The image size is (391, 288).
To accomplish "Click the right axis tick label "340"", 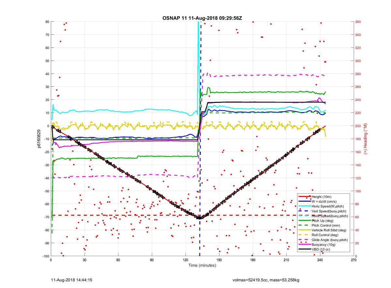I will 358,35.
